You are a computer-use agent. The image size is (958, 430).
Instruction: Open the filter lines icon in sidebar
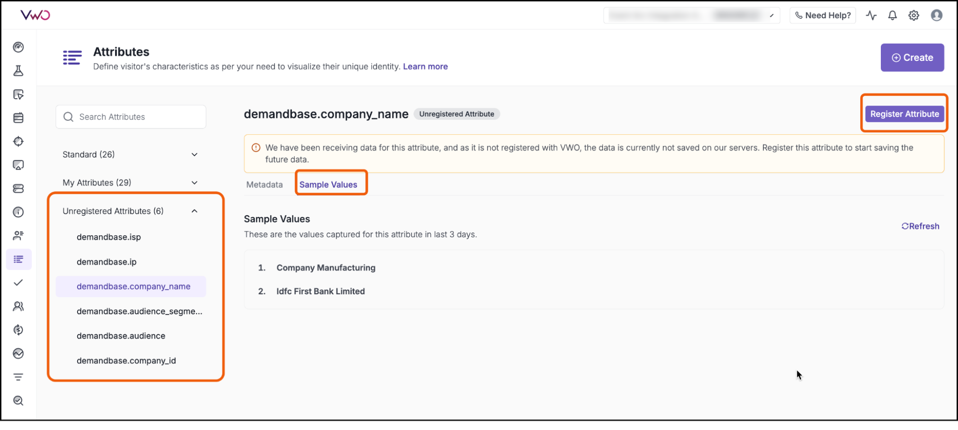click(x=18, y=377)
